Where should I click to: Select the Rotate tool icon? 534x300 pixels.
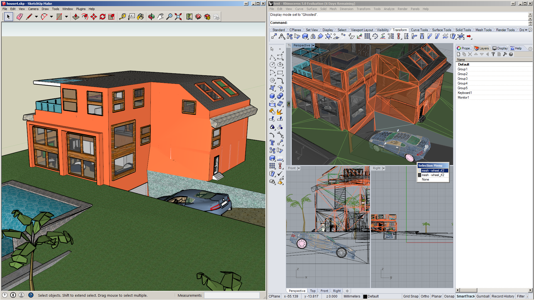point(102,17)
